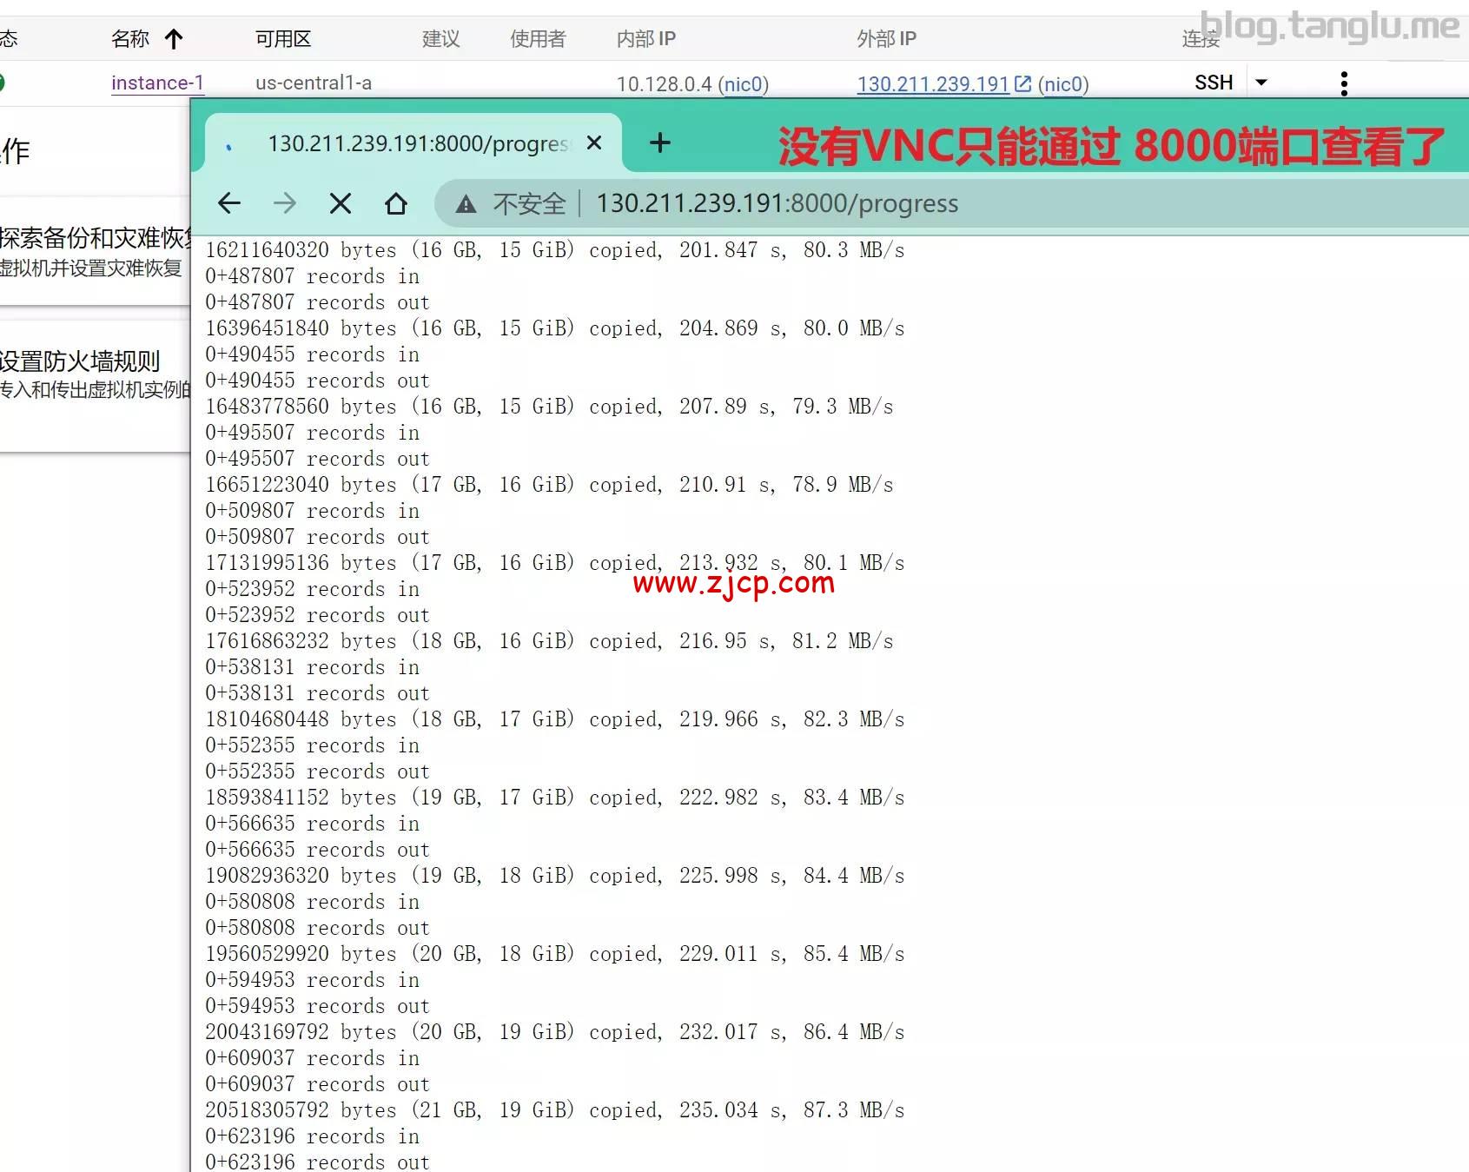Click the stop loading X icon
Image resolution: width=1469 pixels, height=1172 pixels.
pyautogui.click(x=340, y=202)
